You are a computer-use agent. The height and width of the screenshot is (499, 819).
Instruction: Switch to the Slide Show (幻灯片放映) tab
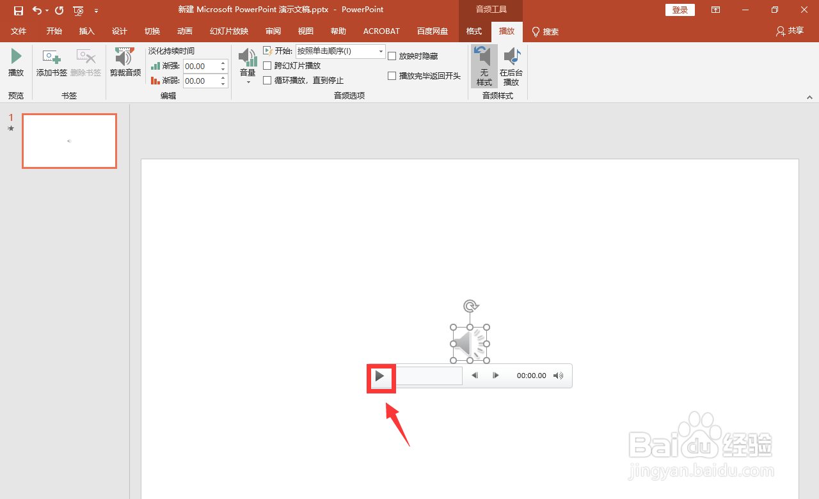(x=229, y=31)
